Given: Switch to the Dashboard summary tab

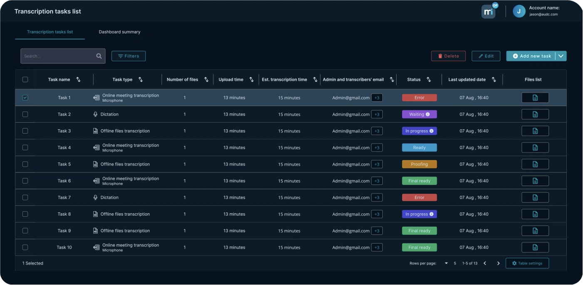Looking at the screenshot, I should click(x=119, y=32).
